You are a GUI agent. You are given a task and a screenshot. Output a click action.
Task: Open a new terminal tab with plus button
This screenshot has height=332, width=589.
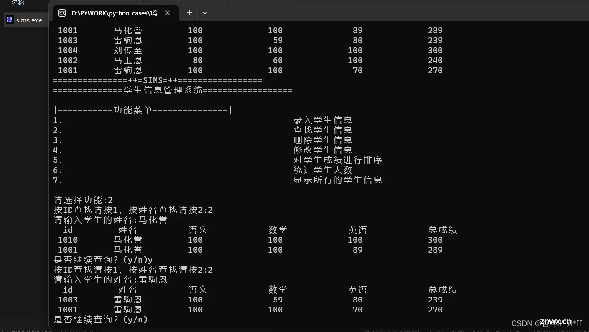pos(189,13)
